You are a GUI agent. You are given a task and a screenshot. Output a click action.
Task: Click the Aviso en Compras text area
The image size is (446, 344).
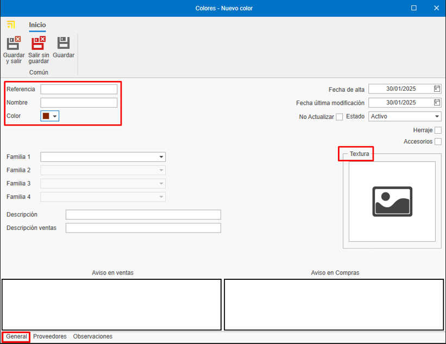click(x=334, y=305)
